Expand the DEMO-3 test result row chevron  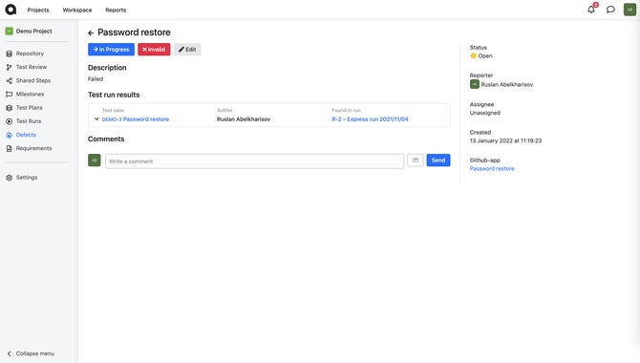click(96, 119)
